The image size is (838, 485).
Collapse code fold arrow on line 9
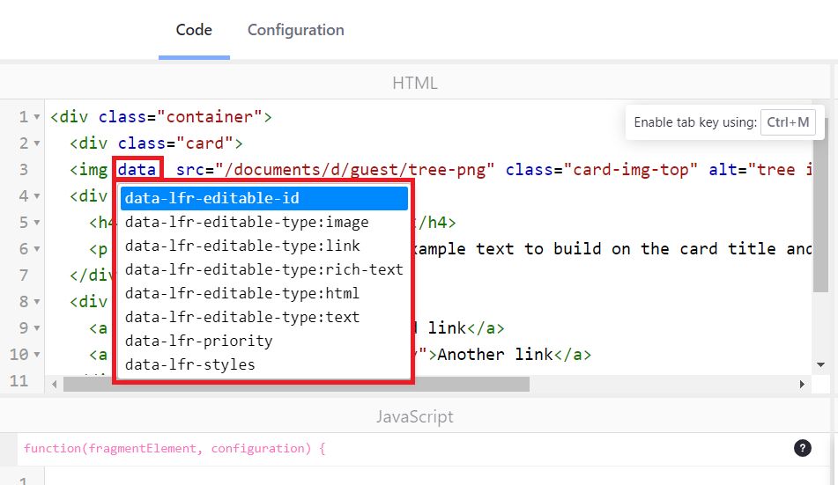(37, 328)
